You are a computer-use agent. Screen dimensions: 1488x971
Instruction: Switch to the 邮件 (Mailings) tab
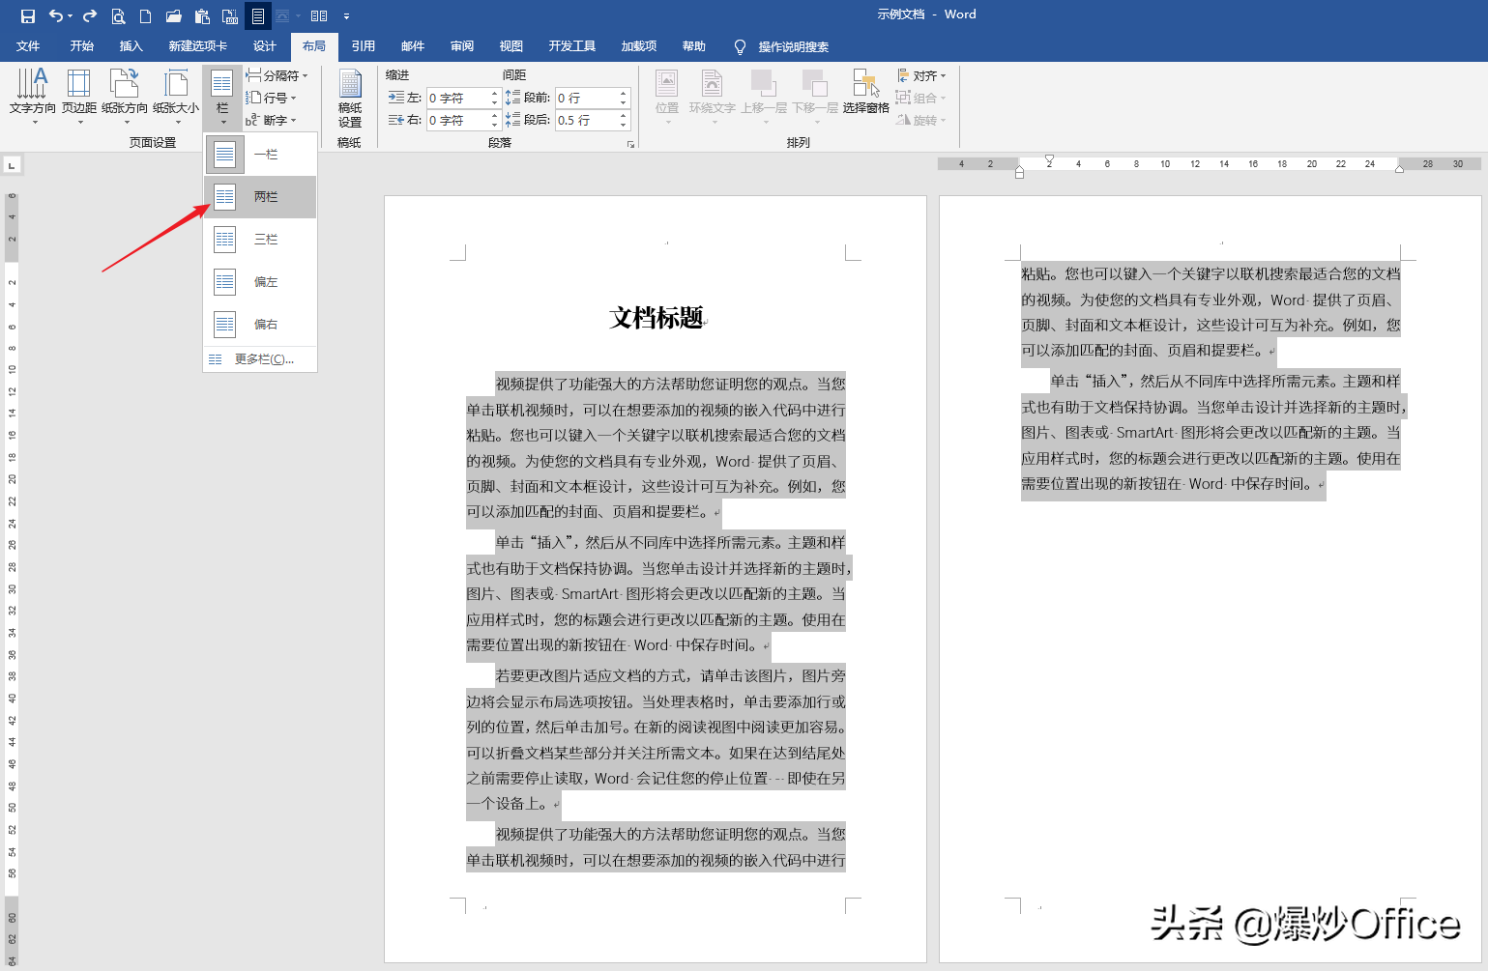413,46
